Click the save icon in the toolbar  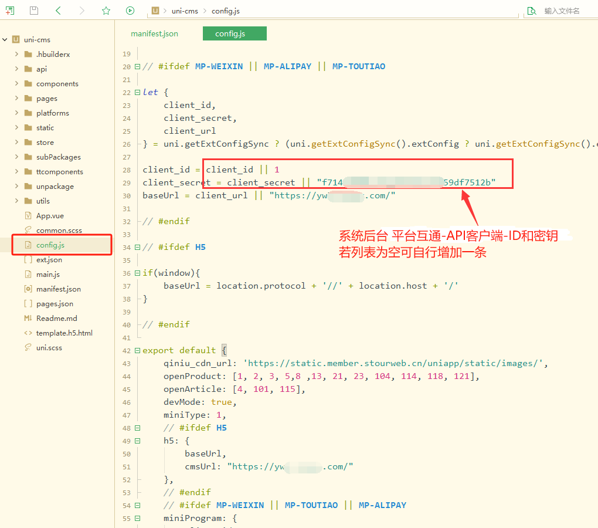[34, 11]
